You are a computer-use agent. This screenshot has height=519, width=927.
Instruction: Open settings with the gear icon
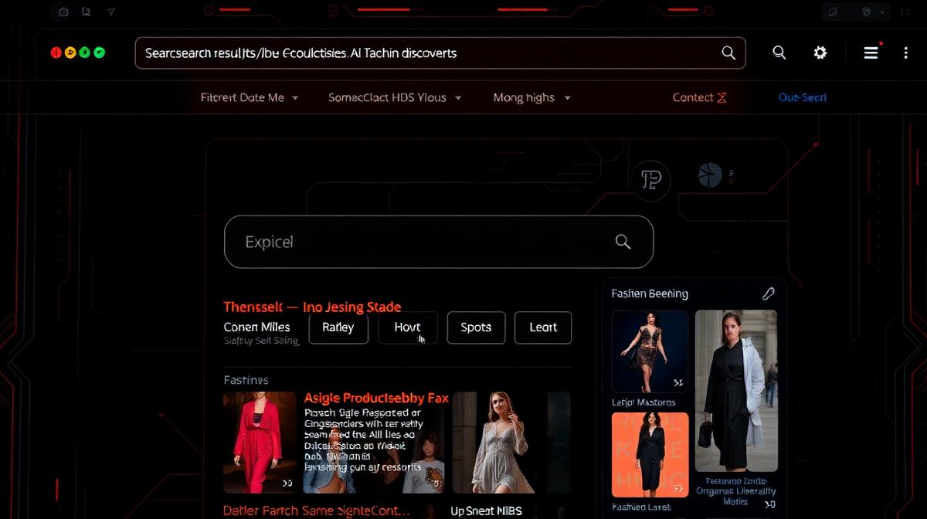click(820, 53)
